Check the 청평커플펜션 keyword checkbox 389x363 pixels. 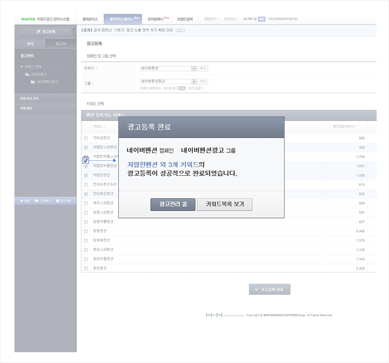86,222
